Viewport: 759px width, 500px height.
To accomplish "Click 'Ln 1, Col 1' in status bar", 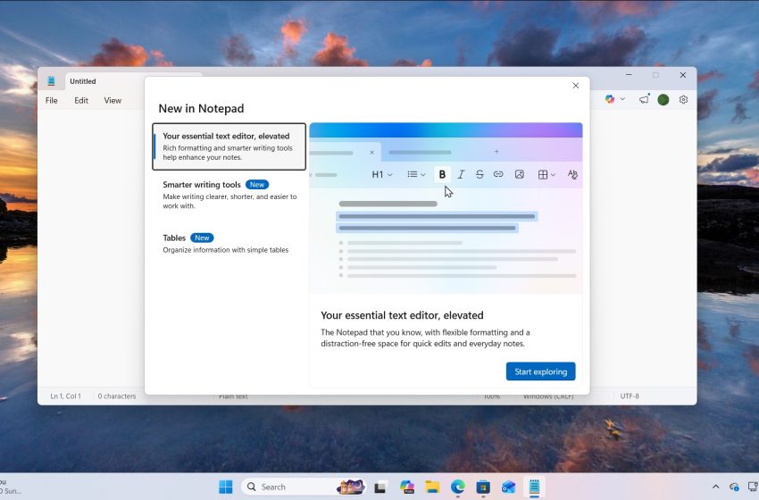I will point(66,396).
